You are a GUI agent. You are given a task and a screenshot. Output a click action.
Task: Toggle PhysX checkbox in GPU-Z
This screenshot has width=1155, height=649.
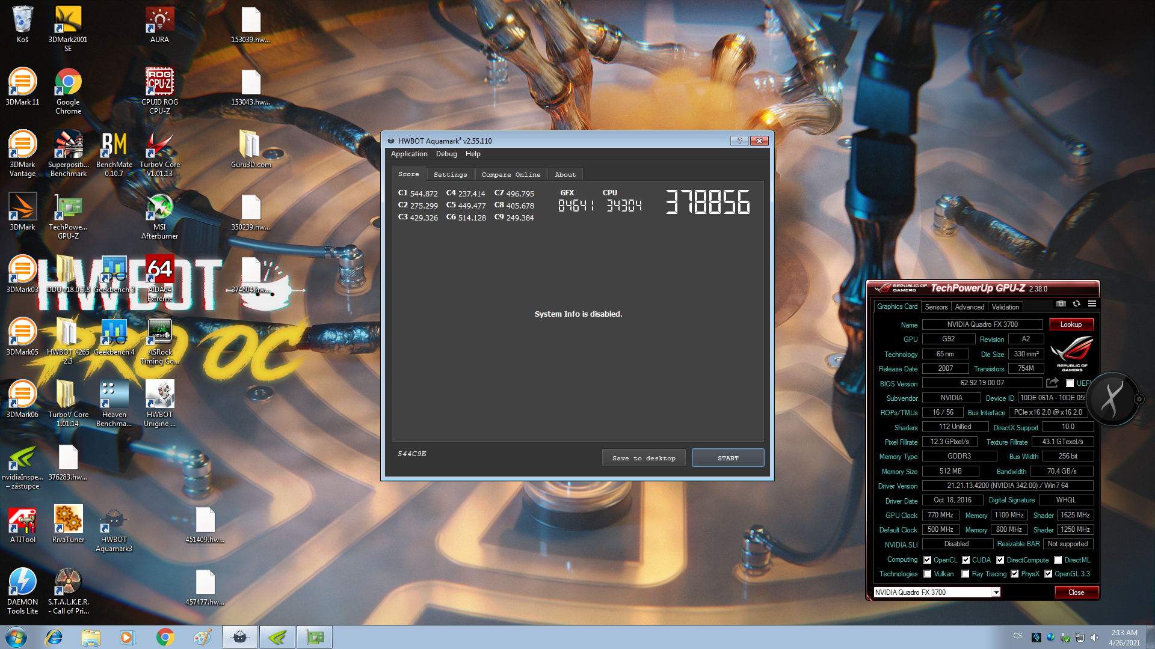click(x=1015, y=574)
